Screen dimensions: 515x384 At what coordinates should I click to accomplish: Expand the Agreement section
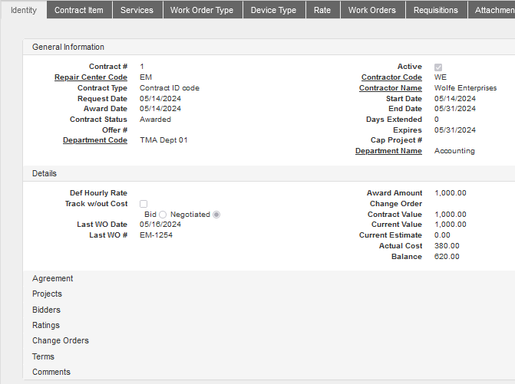[x=53, y=278]
